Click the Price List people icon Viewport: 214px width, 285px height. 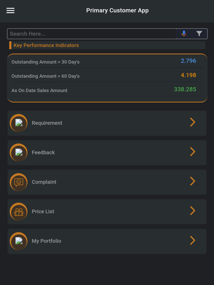pos(19,212)
